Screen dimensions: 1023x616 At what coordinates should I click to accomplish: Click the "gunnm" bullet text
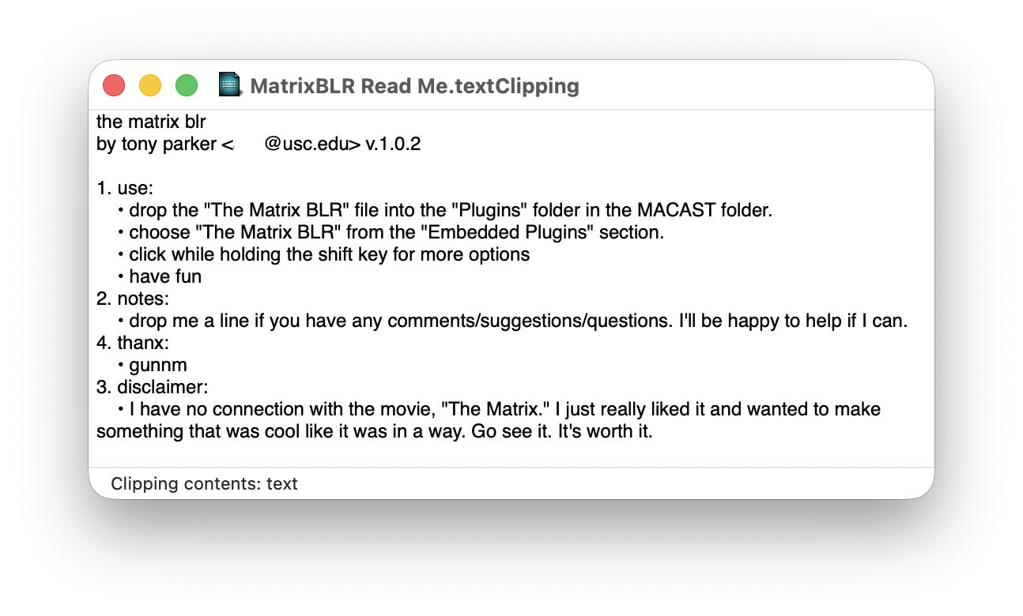coord(158,366)
